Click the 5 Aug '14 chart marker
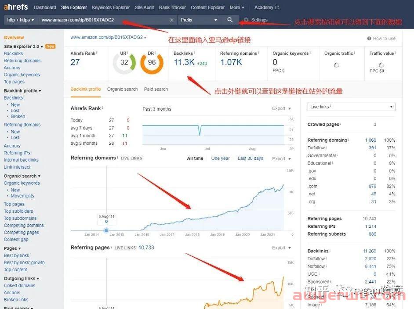 click(106, 230)
